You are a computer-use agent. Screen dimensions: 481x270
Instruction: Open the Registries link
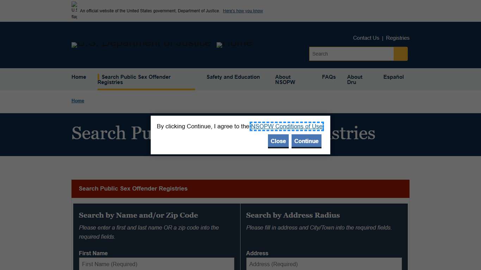[x=398, y=38]
